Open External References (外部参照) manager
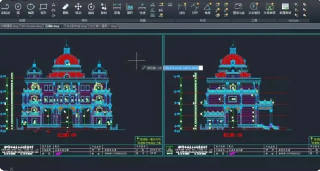Viewport: 320px width, 171px height. (x=270, y=8)
